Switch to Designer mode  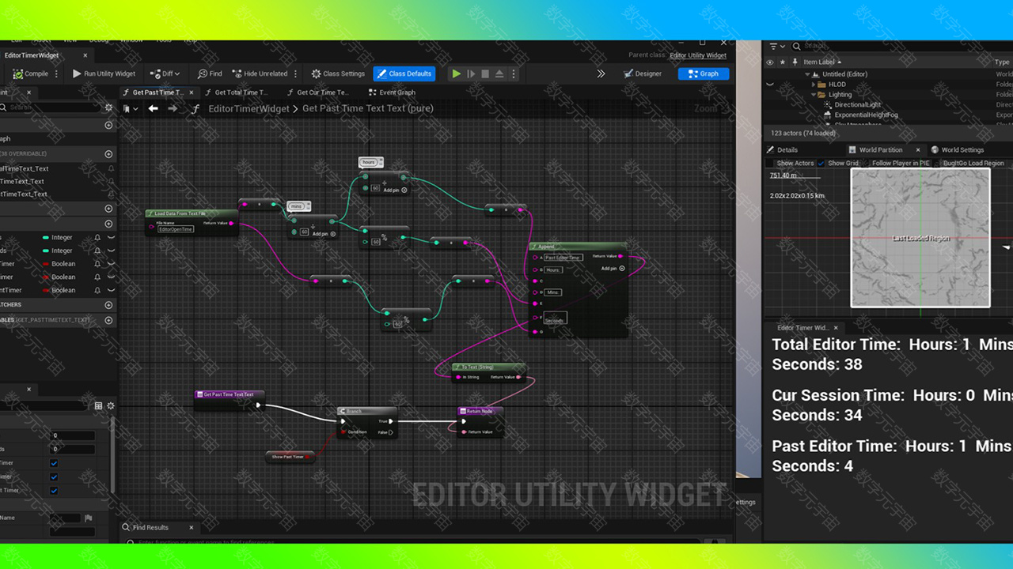pos(643,73)
